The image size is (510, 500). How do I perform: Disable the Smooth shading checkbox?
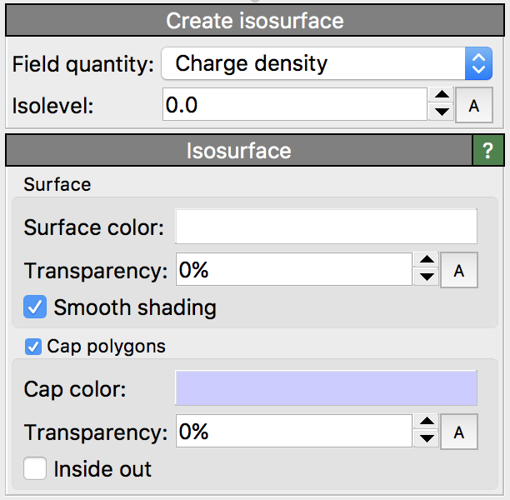[x=36, y=307]
